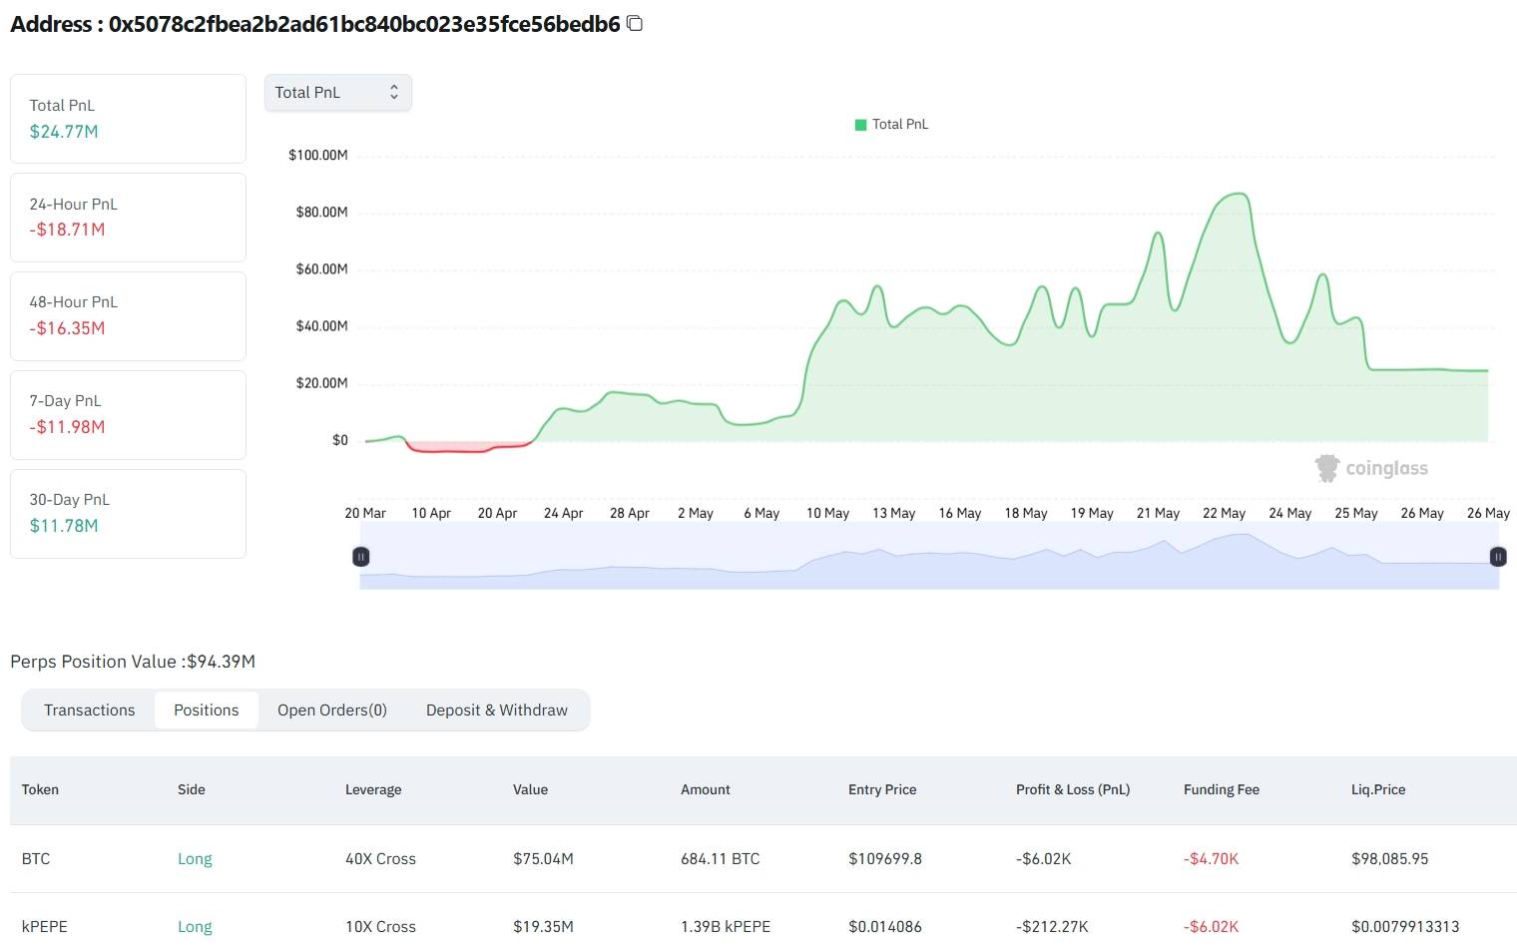Copy the wallet address using the copy icon
Screen dimensions: 1517x948
click(634, 23)
